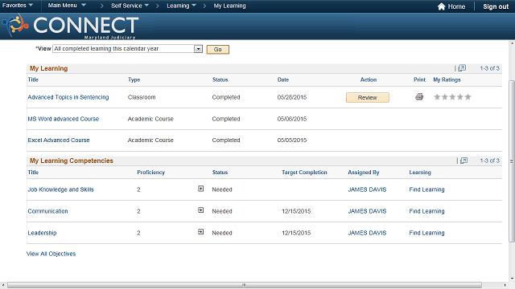Expand the Learning breadcrumb menu

click(x=181, y=6)
